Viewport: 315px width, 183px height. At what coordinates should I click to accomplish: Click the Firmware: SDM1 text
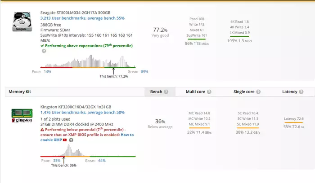55,30
